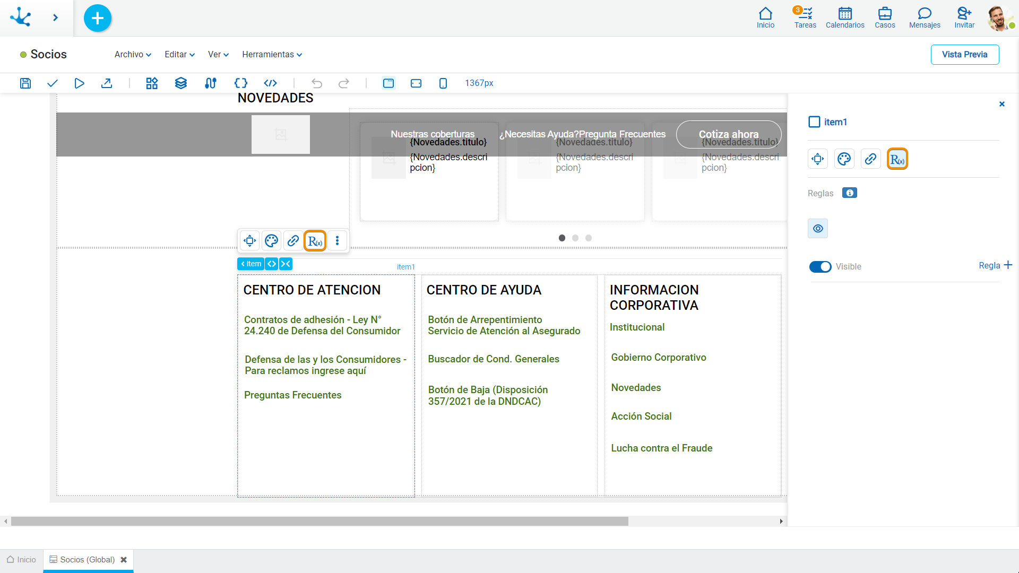Click Preguntas Frecuentes link in Centro de Atencion
The width and height of the screenshot is (1019, 573).
click(x=292, y=395)
